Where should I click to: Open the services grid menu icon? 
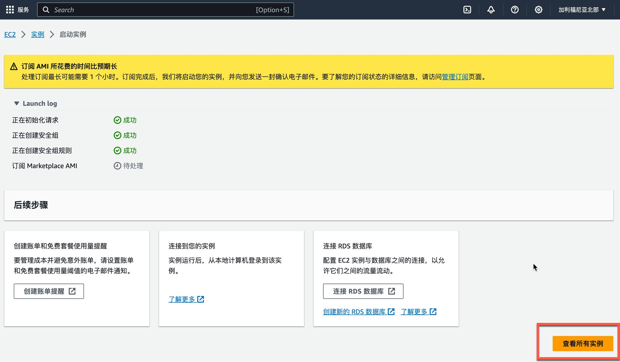point(10,10)
